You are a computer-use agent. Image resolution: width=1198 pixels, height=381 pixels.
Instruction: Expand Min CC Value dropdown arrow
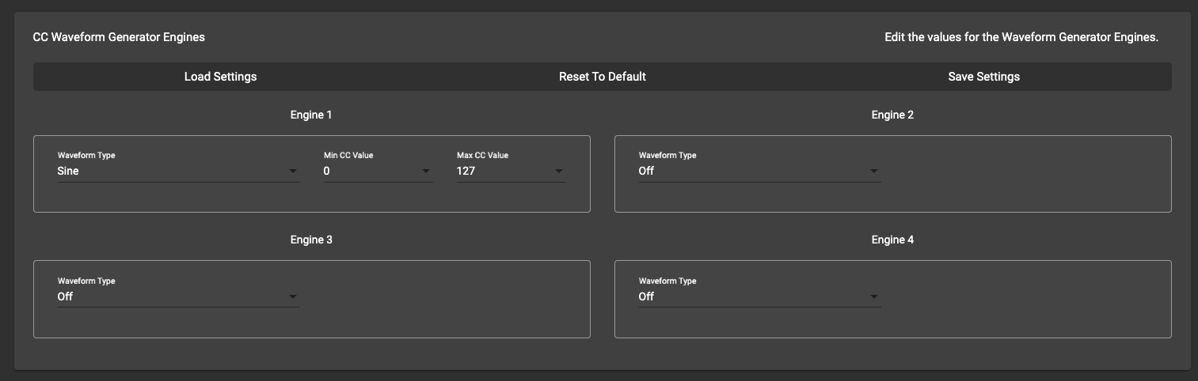[426, 171]
